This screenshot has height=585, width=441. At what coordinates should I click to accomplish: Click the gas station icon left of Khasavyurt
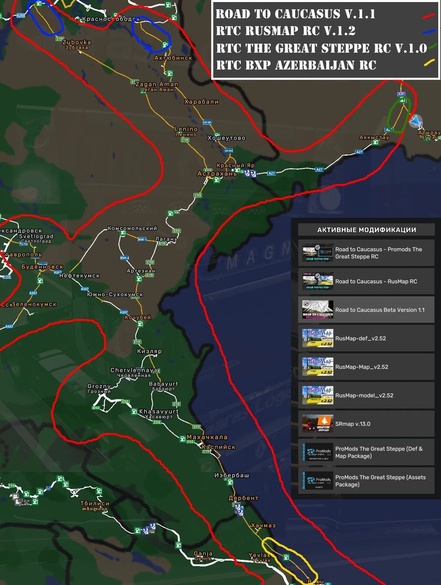pyautogui.click(x=133, y=412)
